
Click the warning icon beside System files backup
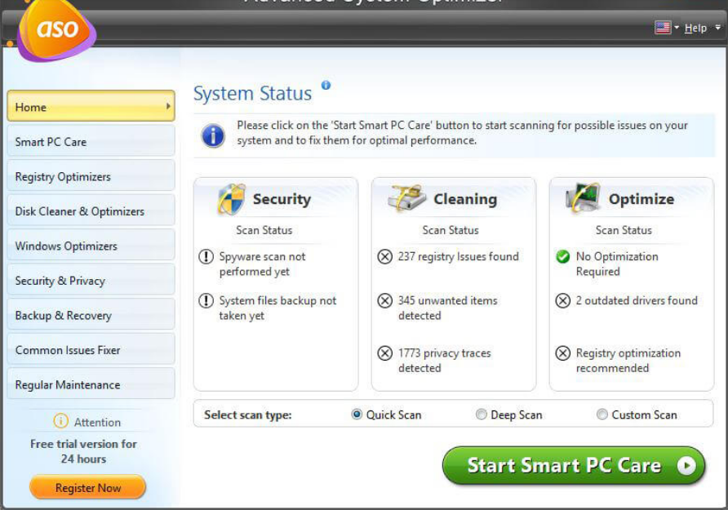tap(206, 301)
